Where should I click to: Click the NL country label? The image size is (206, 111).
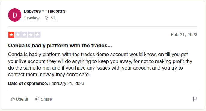point(53,18)
